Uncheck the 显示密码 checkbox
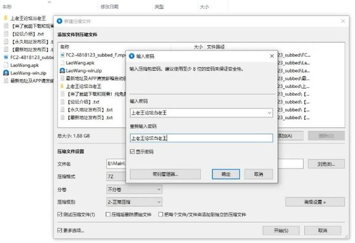This screenshot has height=243, width=355. pos(132,152)
